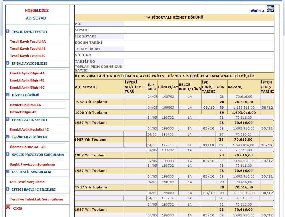The height and width of the screenshot is (217, 285).
Task: Click arrow icon next to SAĞLIK PROVİZYON SORGULAMA
Action: coord(8,154)
